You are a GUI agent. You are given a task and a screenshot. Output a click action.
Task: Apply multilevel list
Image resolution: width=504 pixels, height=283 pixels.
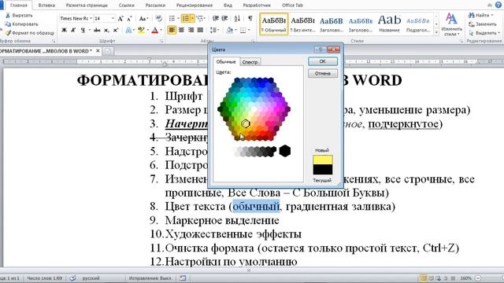[x=200, y=19]
